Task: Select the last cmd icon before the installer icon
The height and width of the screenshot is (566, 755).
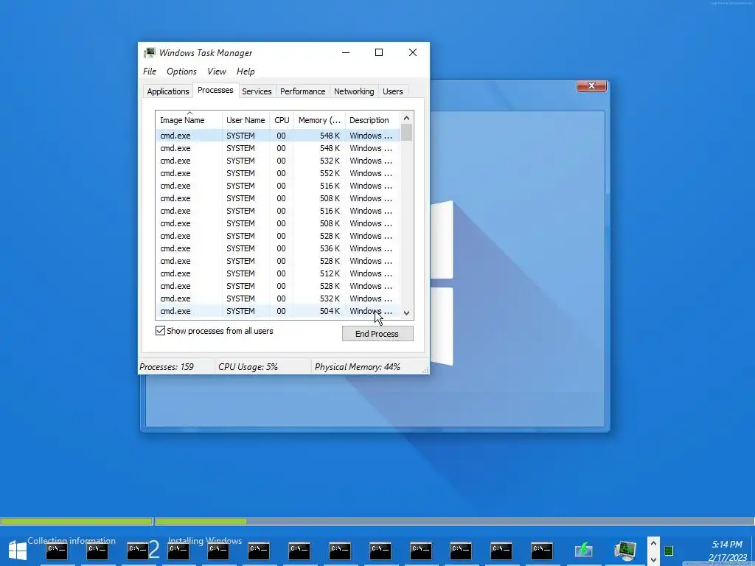Action: (542, 551)
